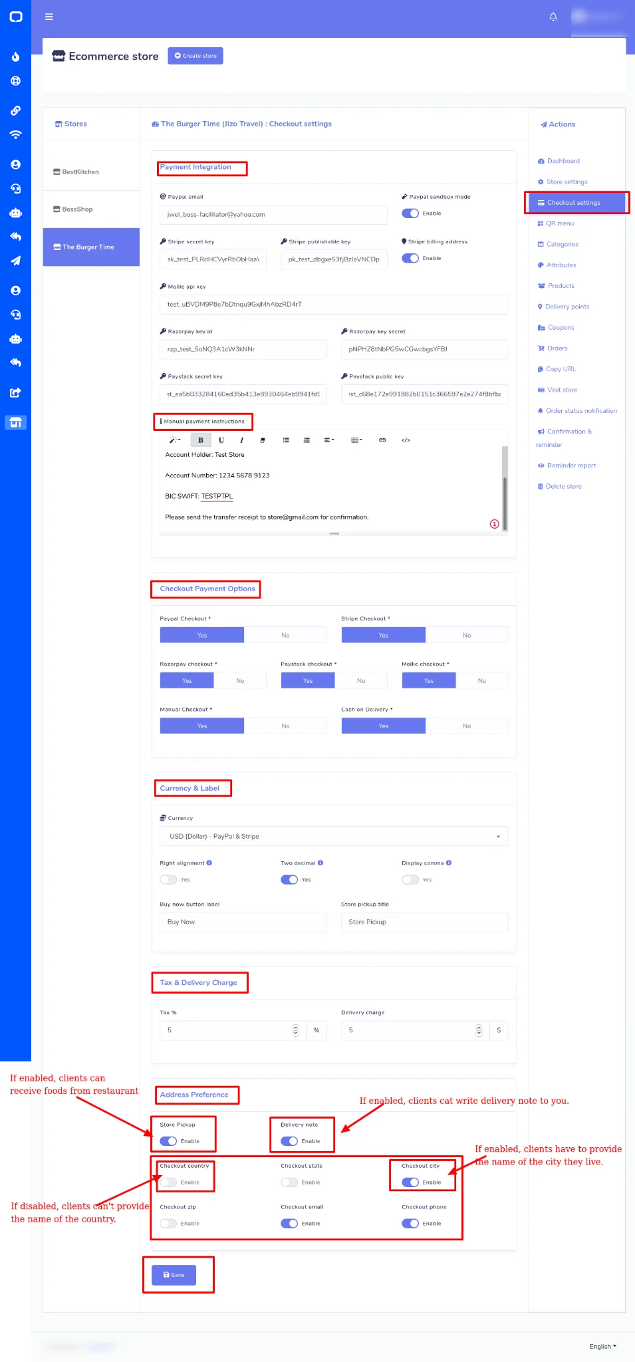
Task: Open the magic wand style dropdown in editor
Action: (175, 440)
